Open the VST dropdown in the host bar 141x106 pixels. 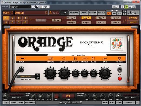pyautogui.click(x=46, y=7)
